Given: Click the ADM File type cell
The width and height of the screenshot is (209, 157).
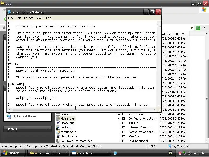Looking at the screenshot, I should point(134,136).
